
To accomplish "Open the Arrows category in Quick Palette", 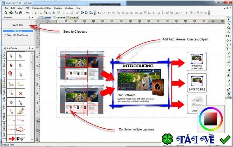I will click(4, 116).
